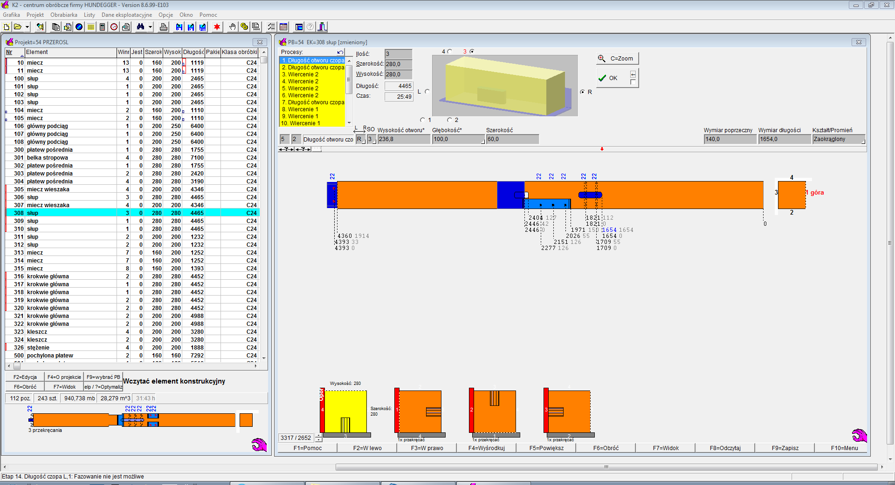Click the undo arrow beside Procesy

coord(340,52)
